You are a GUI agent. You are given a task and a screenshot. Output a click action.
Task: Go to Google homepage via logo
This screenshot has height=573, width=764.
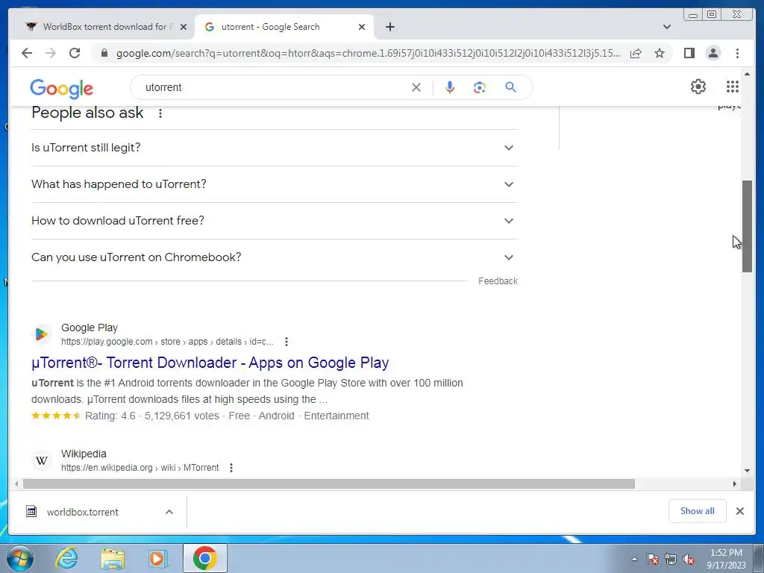61,88
